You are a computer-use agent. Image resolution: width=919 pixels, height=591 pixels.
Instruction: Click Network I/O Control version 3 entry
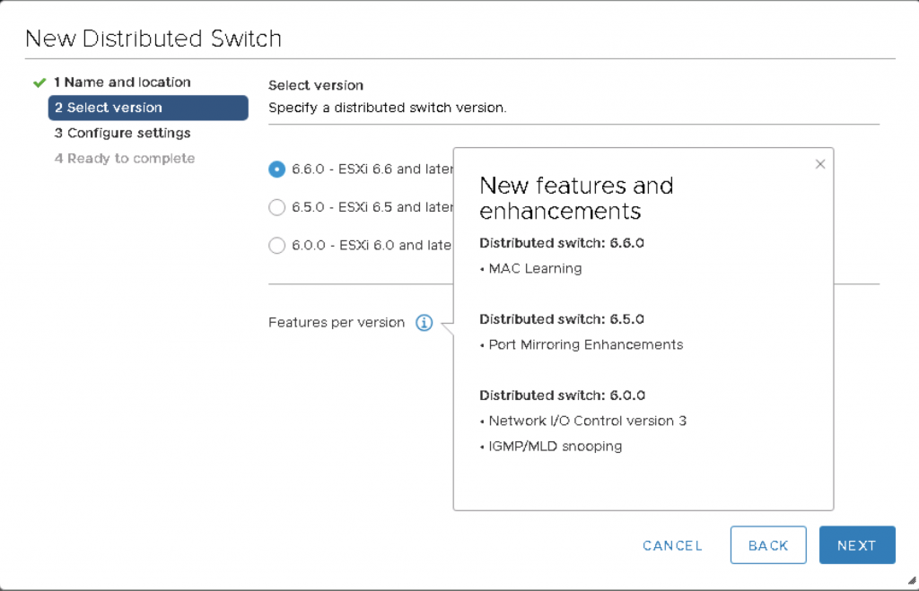pyautogui.click(x=587, y=421)
